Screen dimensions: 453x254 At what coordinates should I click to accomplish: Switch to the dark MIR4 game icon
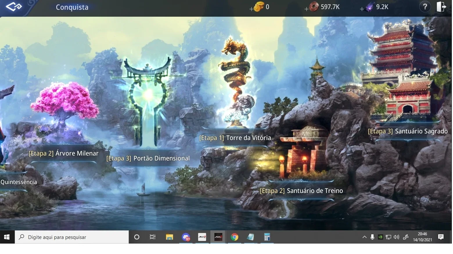pos(218,237)
